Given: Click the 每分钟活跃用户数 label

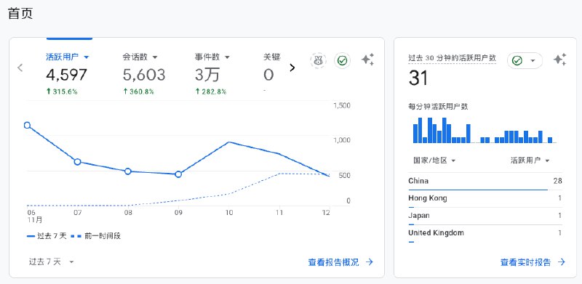Looking at the screenshot, I should (438, 107).
